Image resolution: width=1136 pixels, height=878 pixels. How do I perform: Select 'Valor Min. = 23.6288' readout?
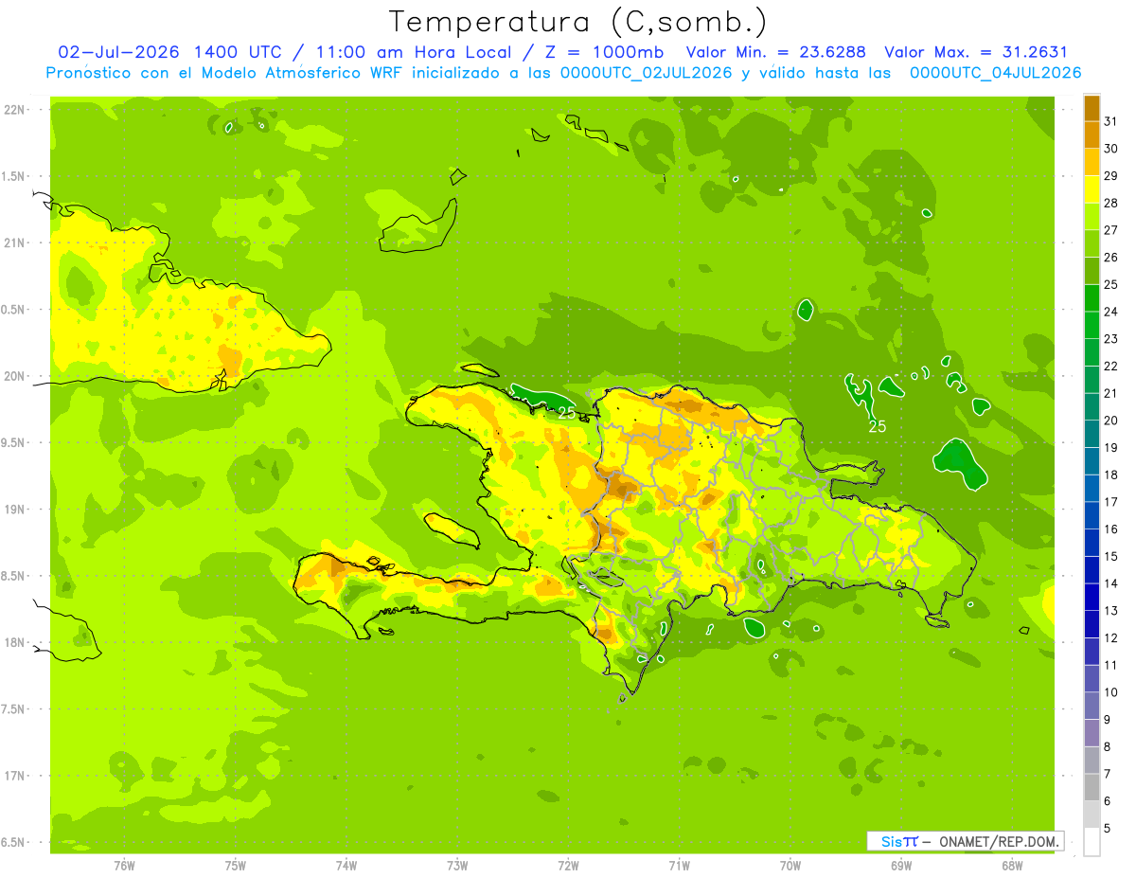[776, 52]
